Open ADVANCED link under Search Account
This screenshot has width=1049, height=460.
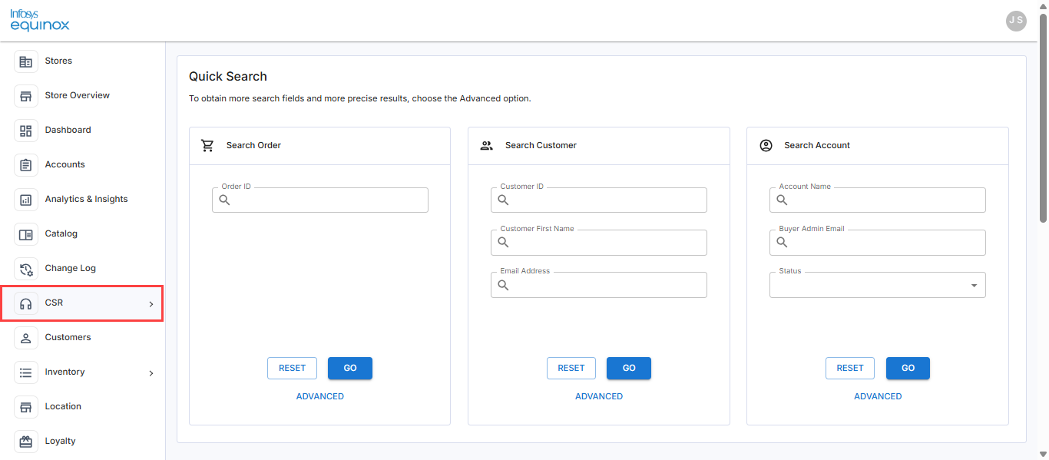(x=878, y=396)
